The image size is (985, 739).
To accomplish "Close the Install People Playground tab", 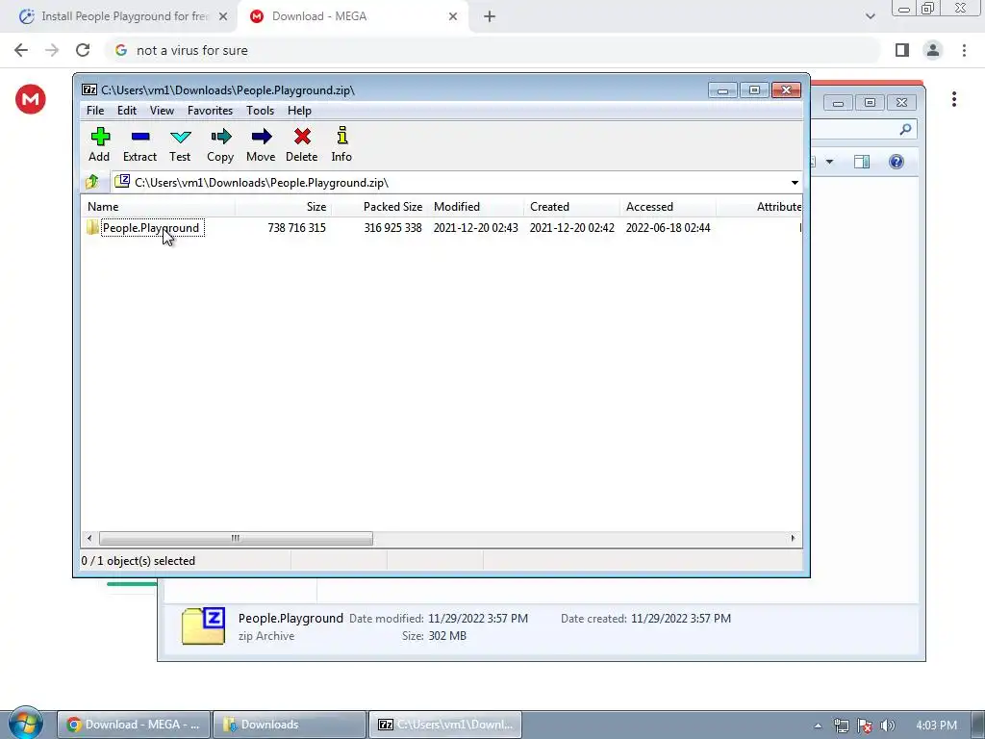I will click(x=223, y=17).
